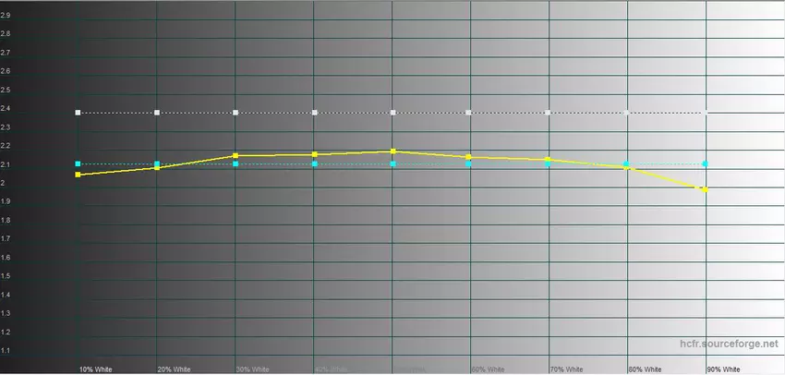Click the yellow data point at 70% White
785x375 pixels.
[x=549, y=160]
